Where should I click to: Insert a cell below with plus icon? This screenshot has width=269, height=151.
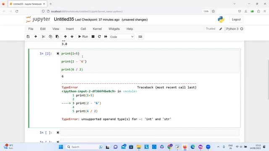(x=36, y=36)
